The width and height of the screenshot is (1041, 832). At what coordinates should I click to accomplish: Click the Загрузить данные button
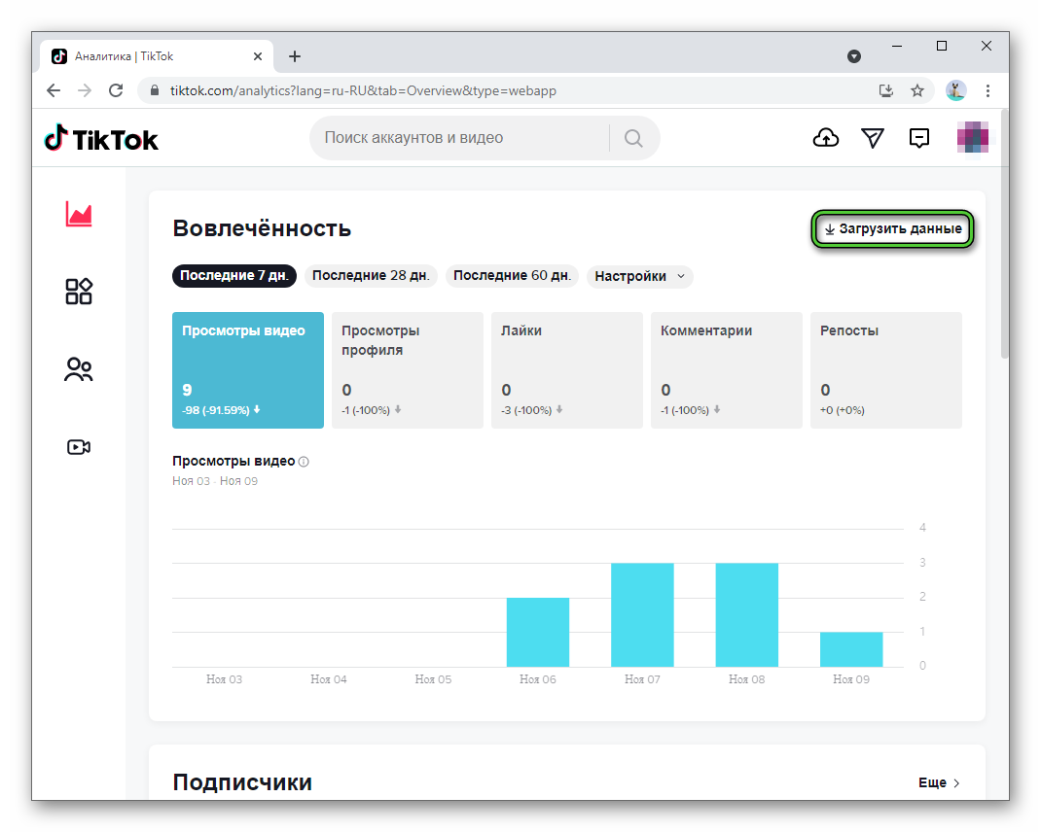click(893, 229)
